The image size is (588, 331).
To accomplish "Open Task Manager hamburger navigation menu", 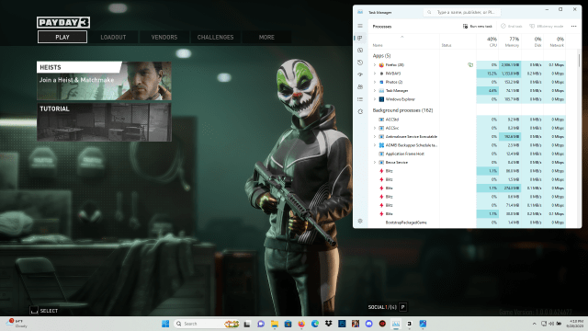I will (x=360, y=26).
